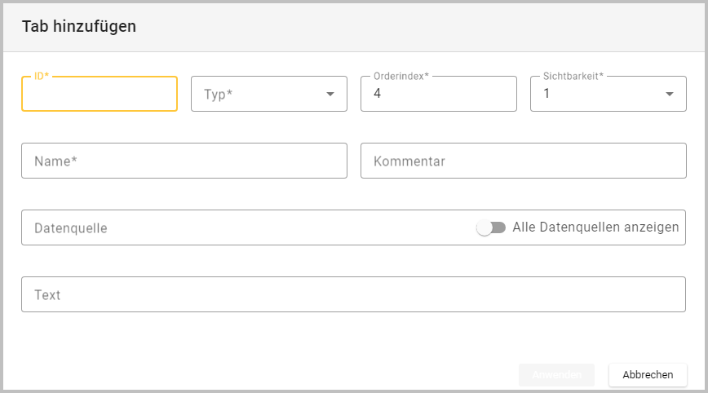The width and height of the screenshot is (708, 393).
Task: Click the Typ dropdown arrow icon
Action: tap(330, 95)
